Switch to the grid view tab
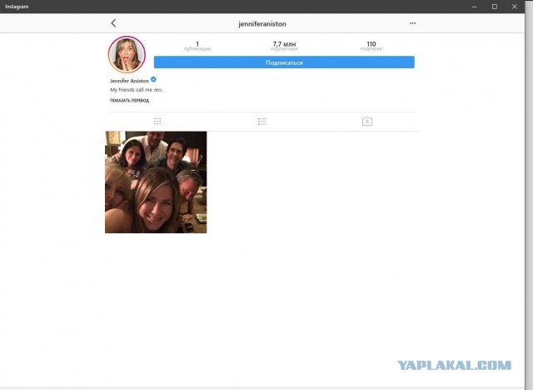Image resolution: width=533 pixels, height=390 pixels. coord(157,122)
